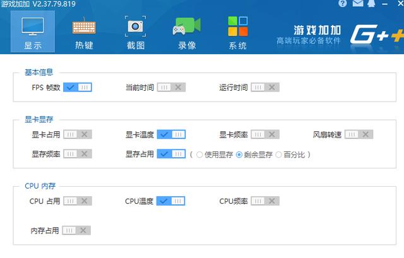Enable the 风扇转速 toggle
404x258 pixels.
click(x=359, y=134)
